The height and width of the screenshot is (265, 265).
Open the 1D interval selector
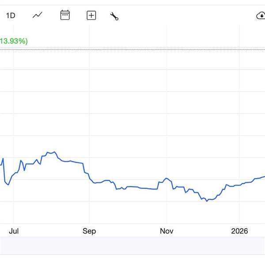pyautogui.click(x=10, y=15)
